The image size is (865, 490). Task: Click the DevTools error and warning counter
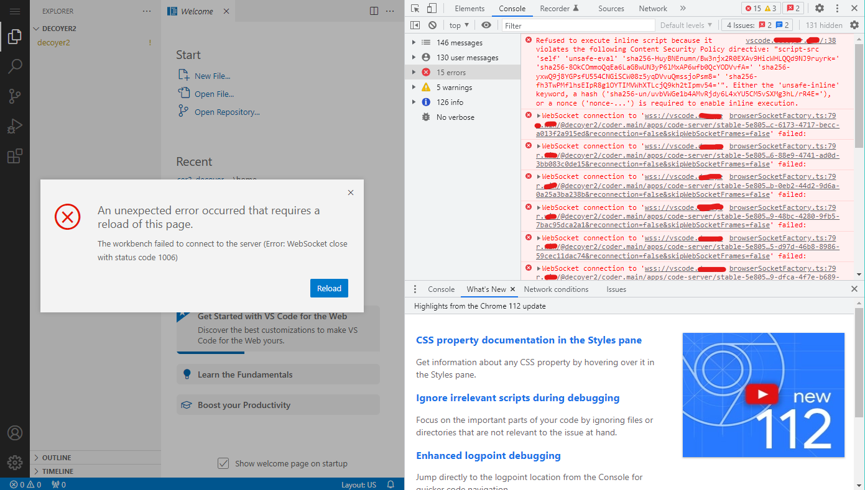pyautogui.click(x=760, y=8)
